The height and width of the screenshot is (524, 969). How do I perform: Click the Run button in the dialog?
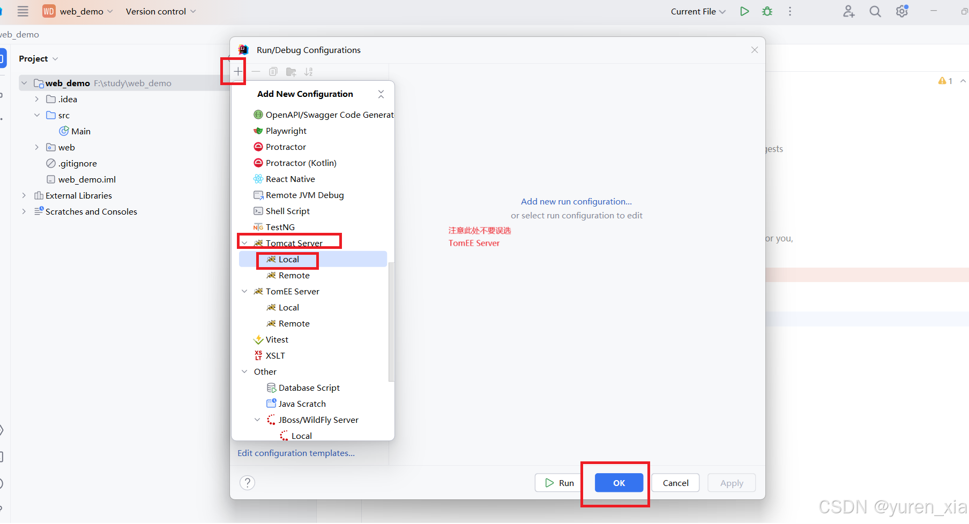pyautogui.click(x=560, y=483)
